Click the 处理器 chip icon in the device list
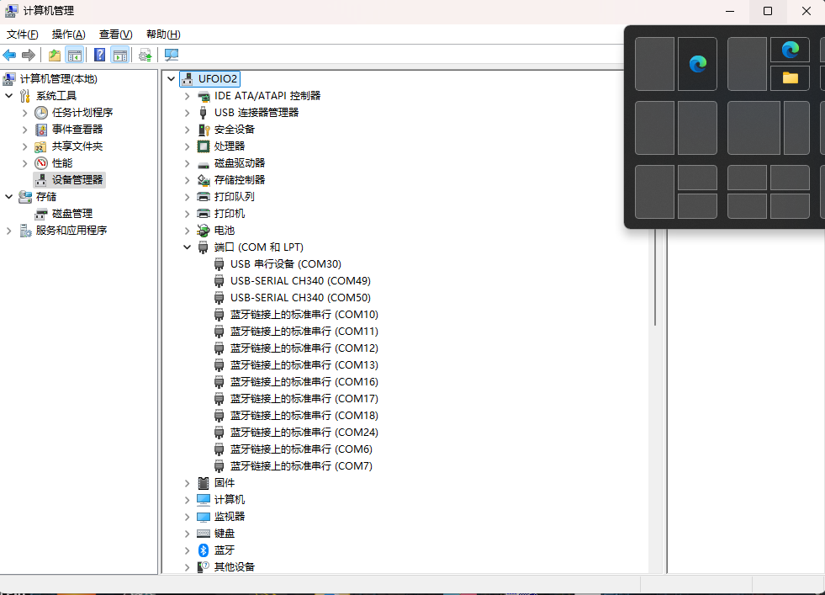This screenshot has height=595, width=825. (x=203, y=146)
